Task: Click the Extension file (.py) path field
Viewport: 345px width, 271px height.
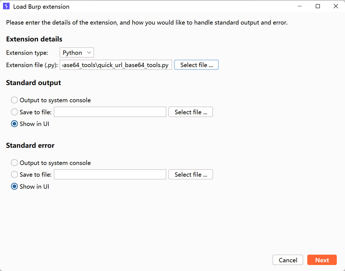Action: click(116, 65)
